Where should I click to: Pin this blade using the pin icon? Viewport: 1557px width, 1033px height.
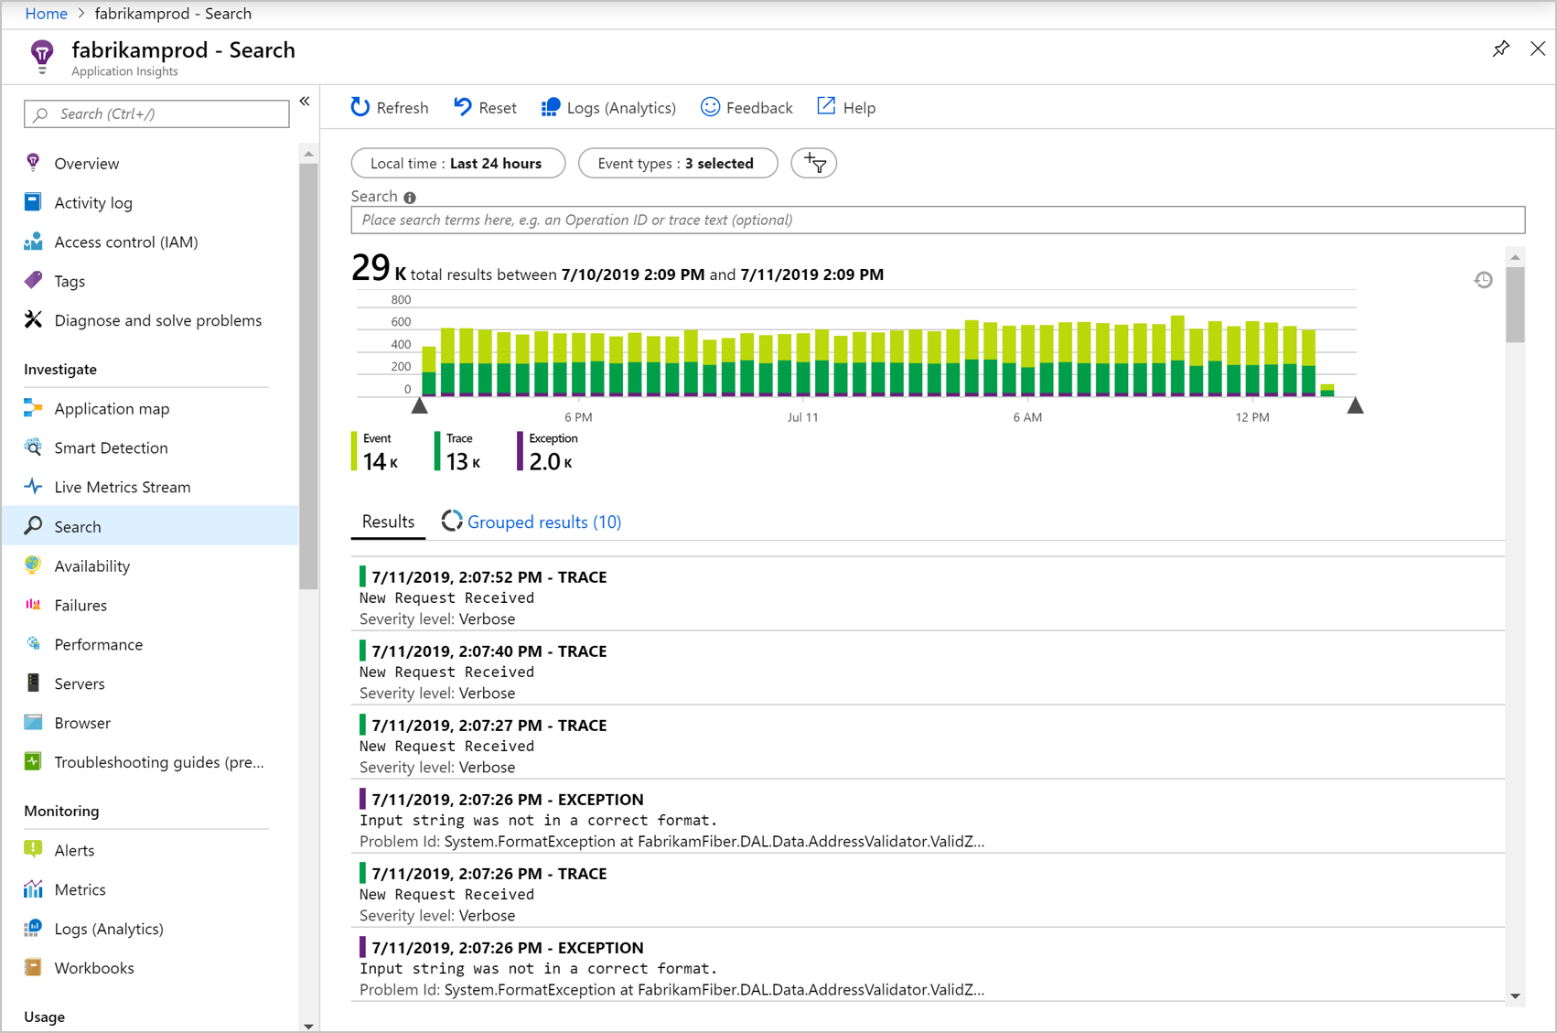pos(1501,49)
